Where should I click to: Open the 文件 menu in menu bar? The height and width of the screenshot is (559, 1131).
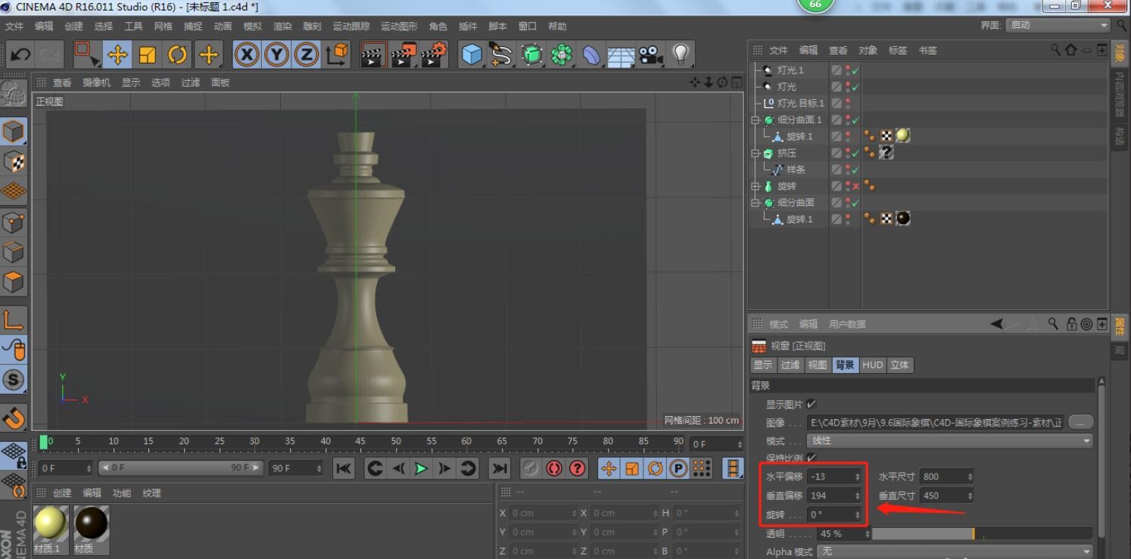click(x=14, y=26)
